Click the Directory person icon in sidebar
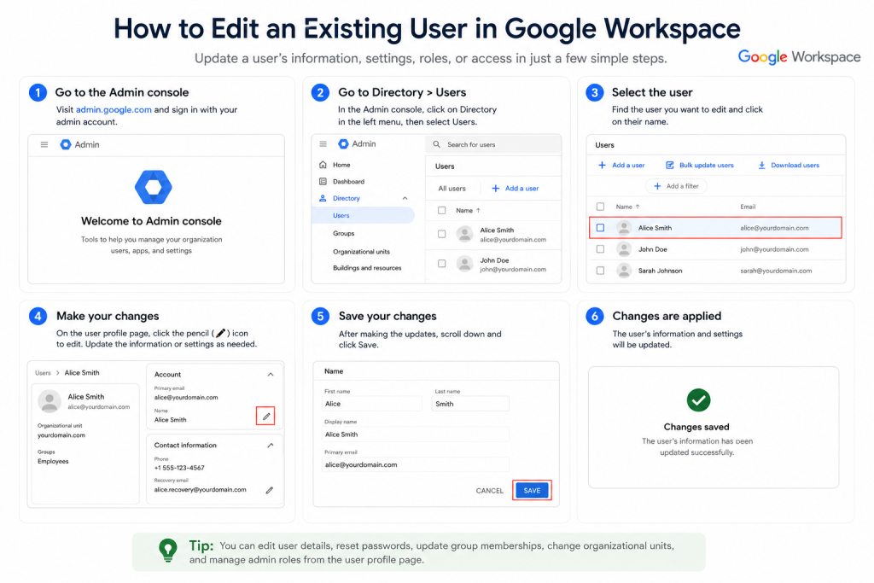Image resolution: width=874 pixels, height=583 pixels. tap(323, 198)
